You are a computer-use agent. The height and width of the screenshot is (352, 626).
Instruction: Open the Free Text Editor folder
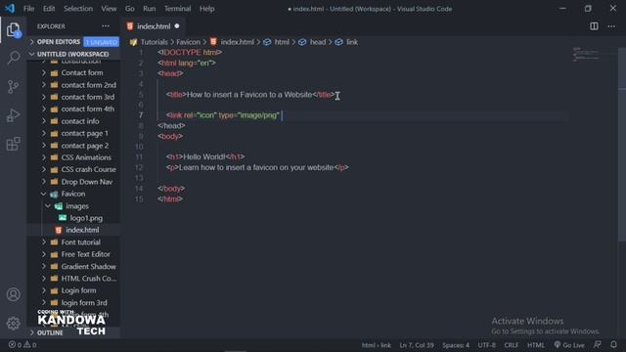pos(85,254)
